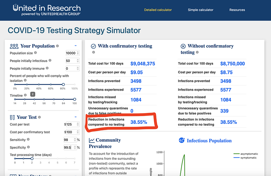Click info icon next to Specificity
The height and width of the screenshot is (176, 271).
pos(29,147)
